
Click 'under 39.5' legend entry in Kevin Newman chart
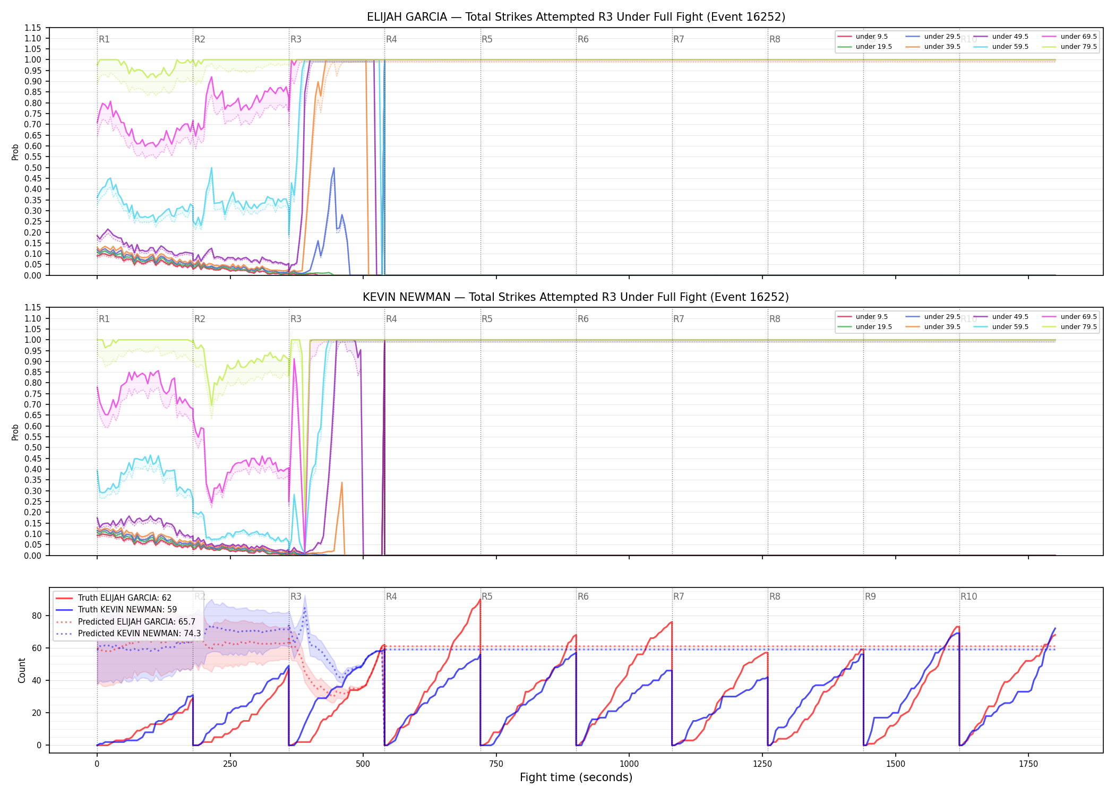coord(933,327)
